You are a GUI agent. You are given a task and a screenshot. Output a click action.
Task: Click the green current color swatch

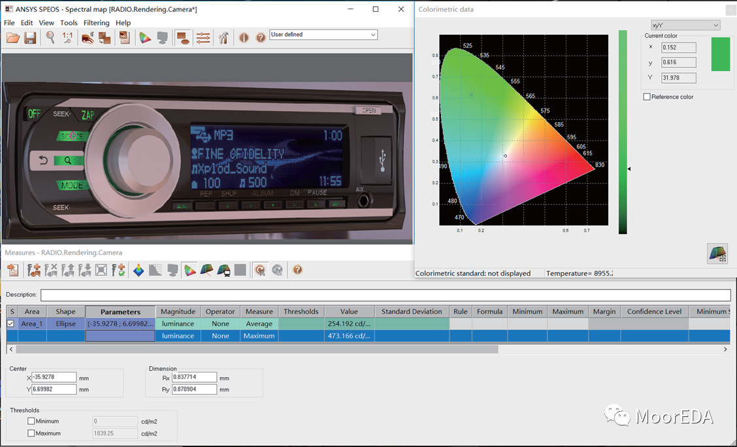721,54
